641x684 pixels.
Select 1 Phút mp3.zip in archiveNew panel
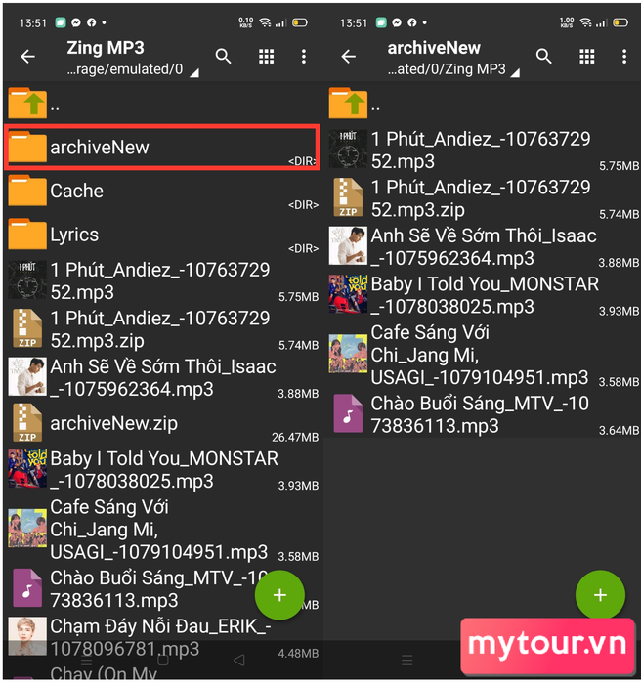[x=483, y=199]
